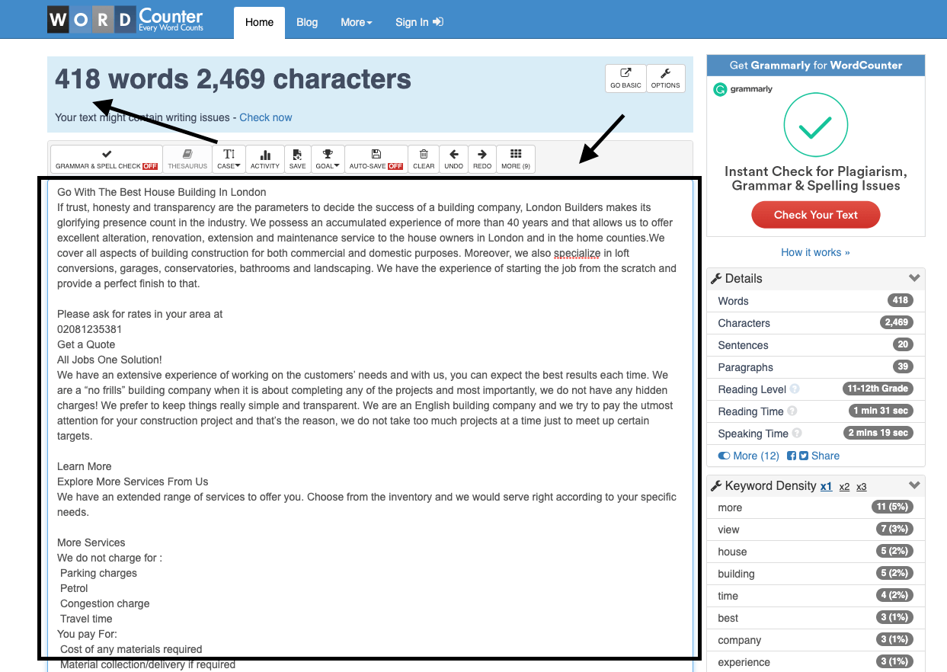Click Sign In link
Image resolution: width=947 pixels, height=672 pixels.
coord(419,23)
